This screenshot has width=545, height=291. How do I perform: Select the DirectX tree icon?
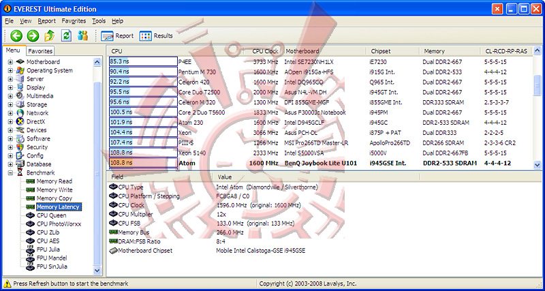(20, 121)
